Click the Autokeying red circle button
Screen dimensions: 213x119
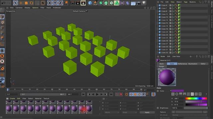[x=121, y=94]
